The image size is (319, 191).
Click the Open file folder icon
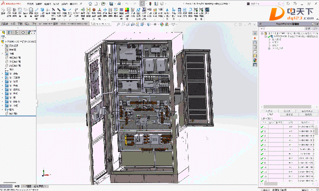[x=103, y=3]
